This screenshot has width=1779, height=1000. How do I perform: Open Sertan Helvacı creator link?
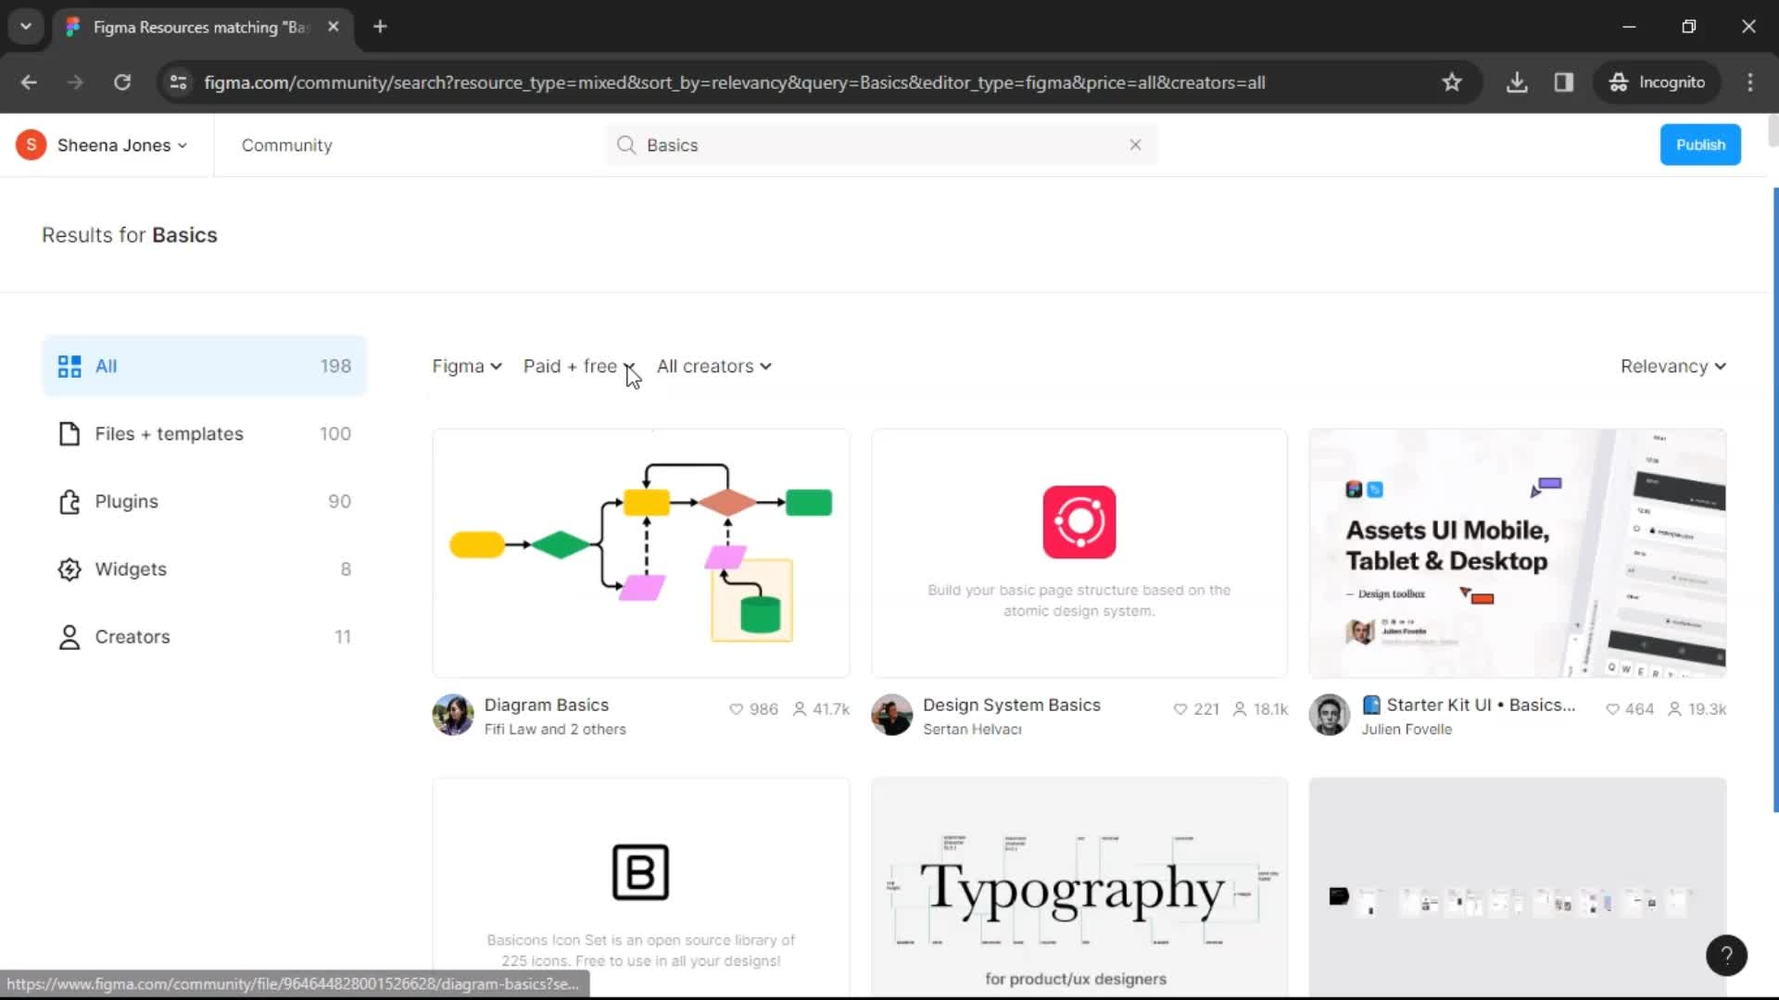972,730
